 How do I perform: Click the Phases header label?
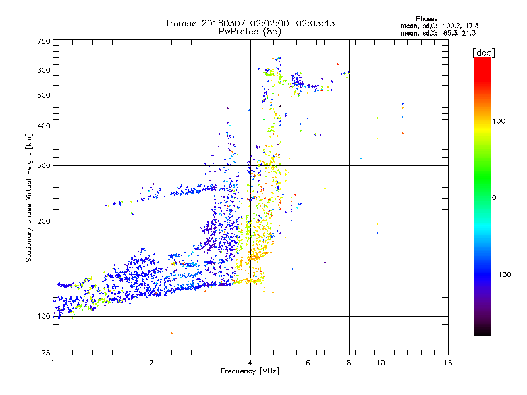[426, 19]
